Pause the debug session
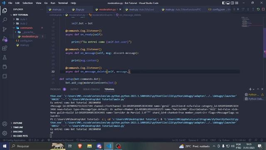The image size is (266, 150). coord(238,9)
